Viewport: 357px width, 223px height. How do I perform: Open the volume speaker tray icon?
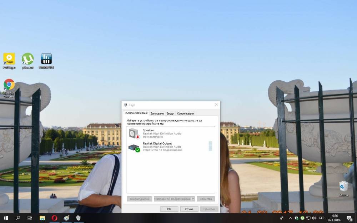[x=315, y=218]
